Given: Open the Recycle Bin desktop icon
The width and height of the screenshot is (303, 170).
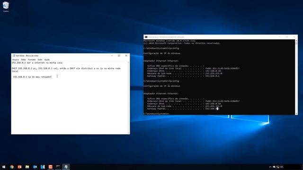Looking at the screenshot, I should point(6,7).
